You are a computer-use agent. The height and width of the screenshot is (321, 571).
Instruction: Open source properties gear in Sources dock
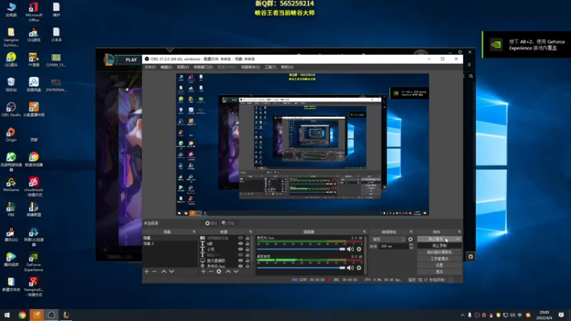[x=219, y=271]
